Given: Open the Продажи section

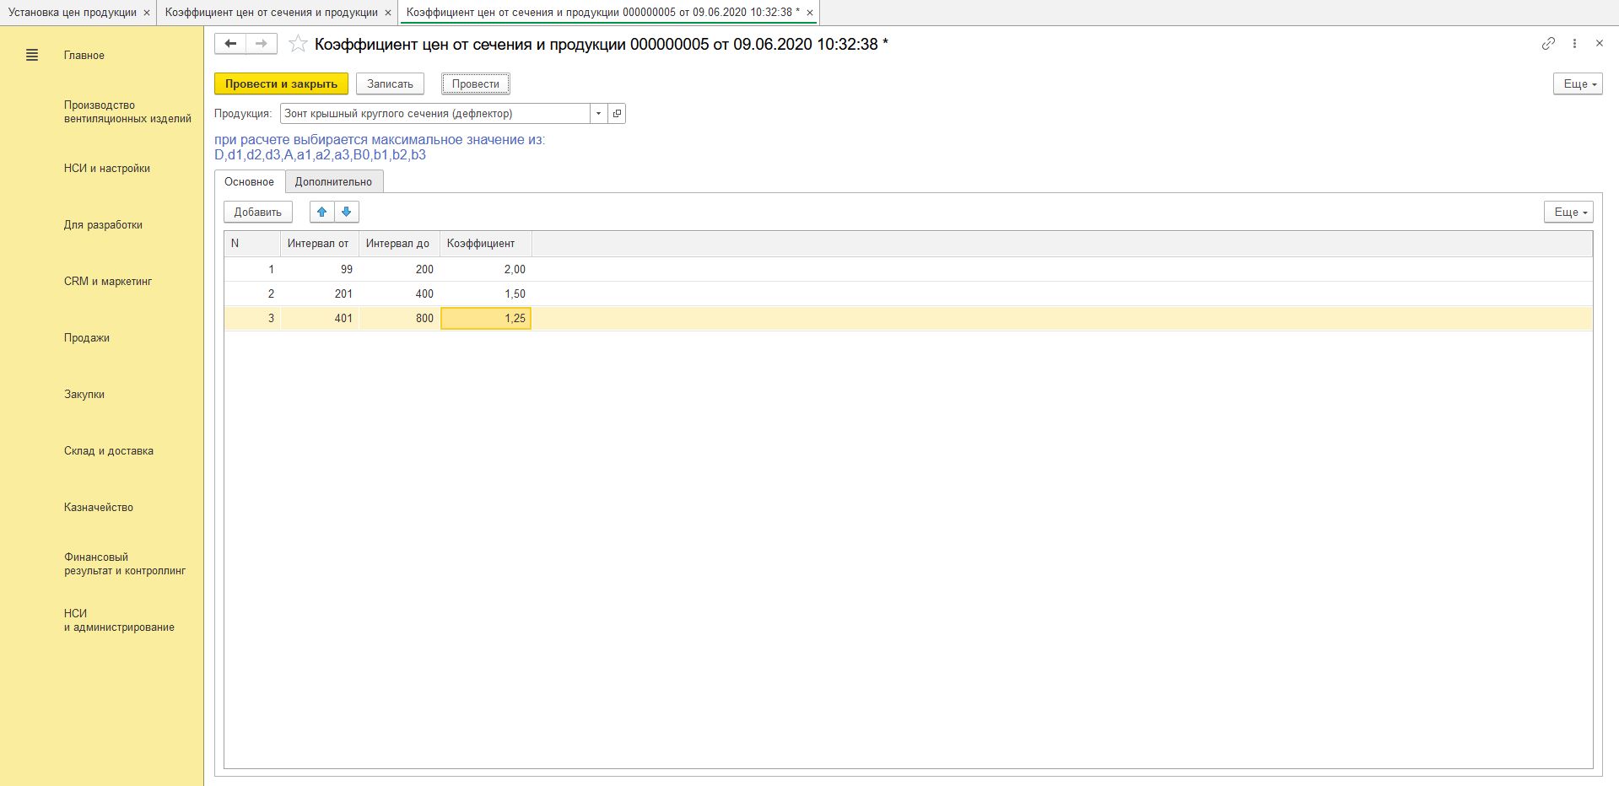Looking at the screenshot, I should [87, 338].
